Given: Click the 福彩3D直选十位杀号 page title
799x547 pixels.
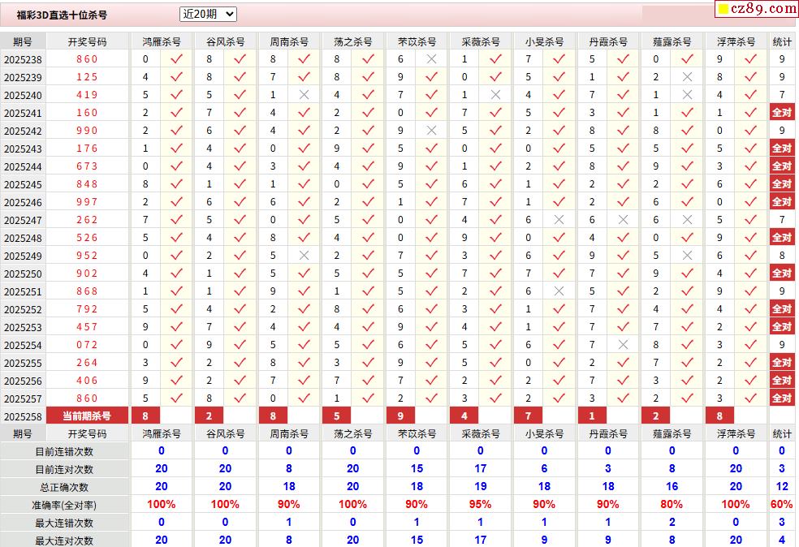Looking at the screenshot, I should pos(62,15).
